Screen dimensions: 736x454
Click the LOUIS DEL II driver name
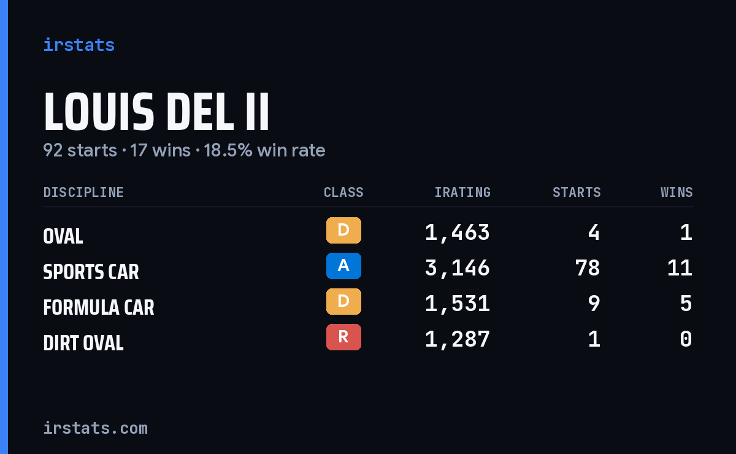(x=156, y=112)
